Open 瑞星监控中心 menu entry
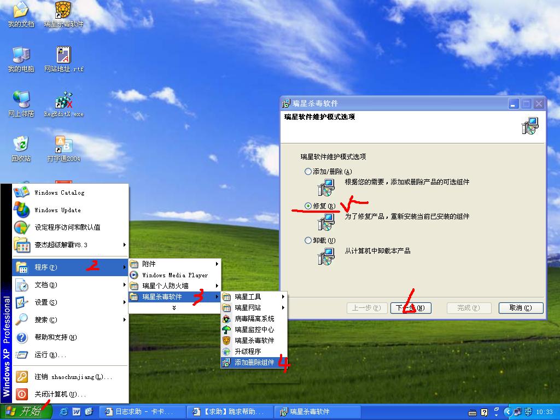This screenshot has width=560, height=420. click(x=254, y=329)
